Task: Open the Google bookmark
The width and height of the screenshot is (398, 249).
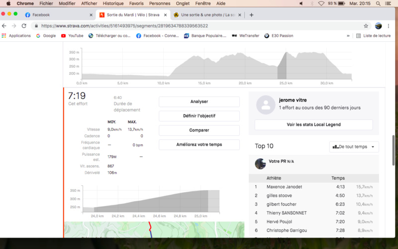Action: pos(46,35)
